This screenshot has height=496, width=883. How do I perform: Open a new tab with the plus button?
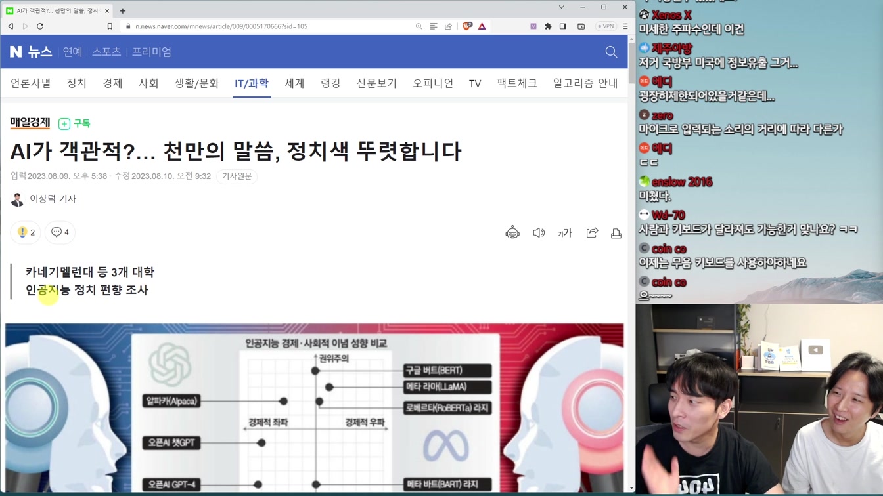tap(123, 10)
